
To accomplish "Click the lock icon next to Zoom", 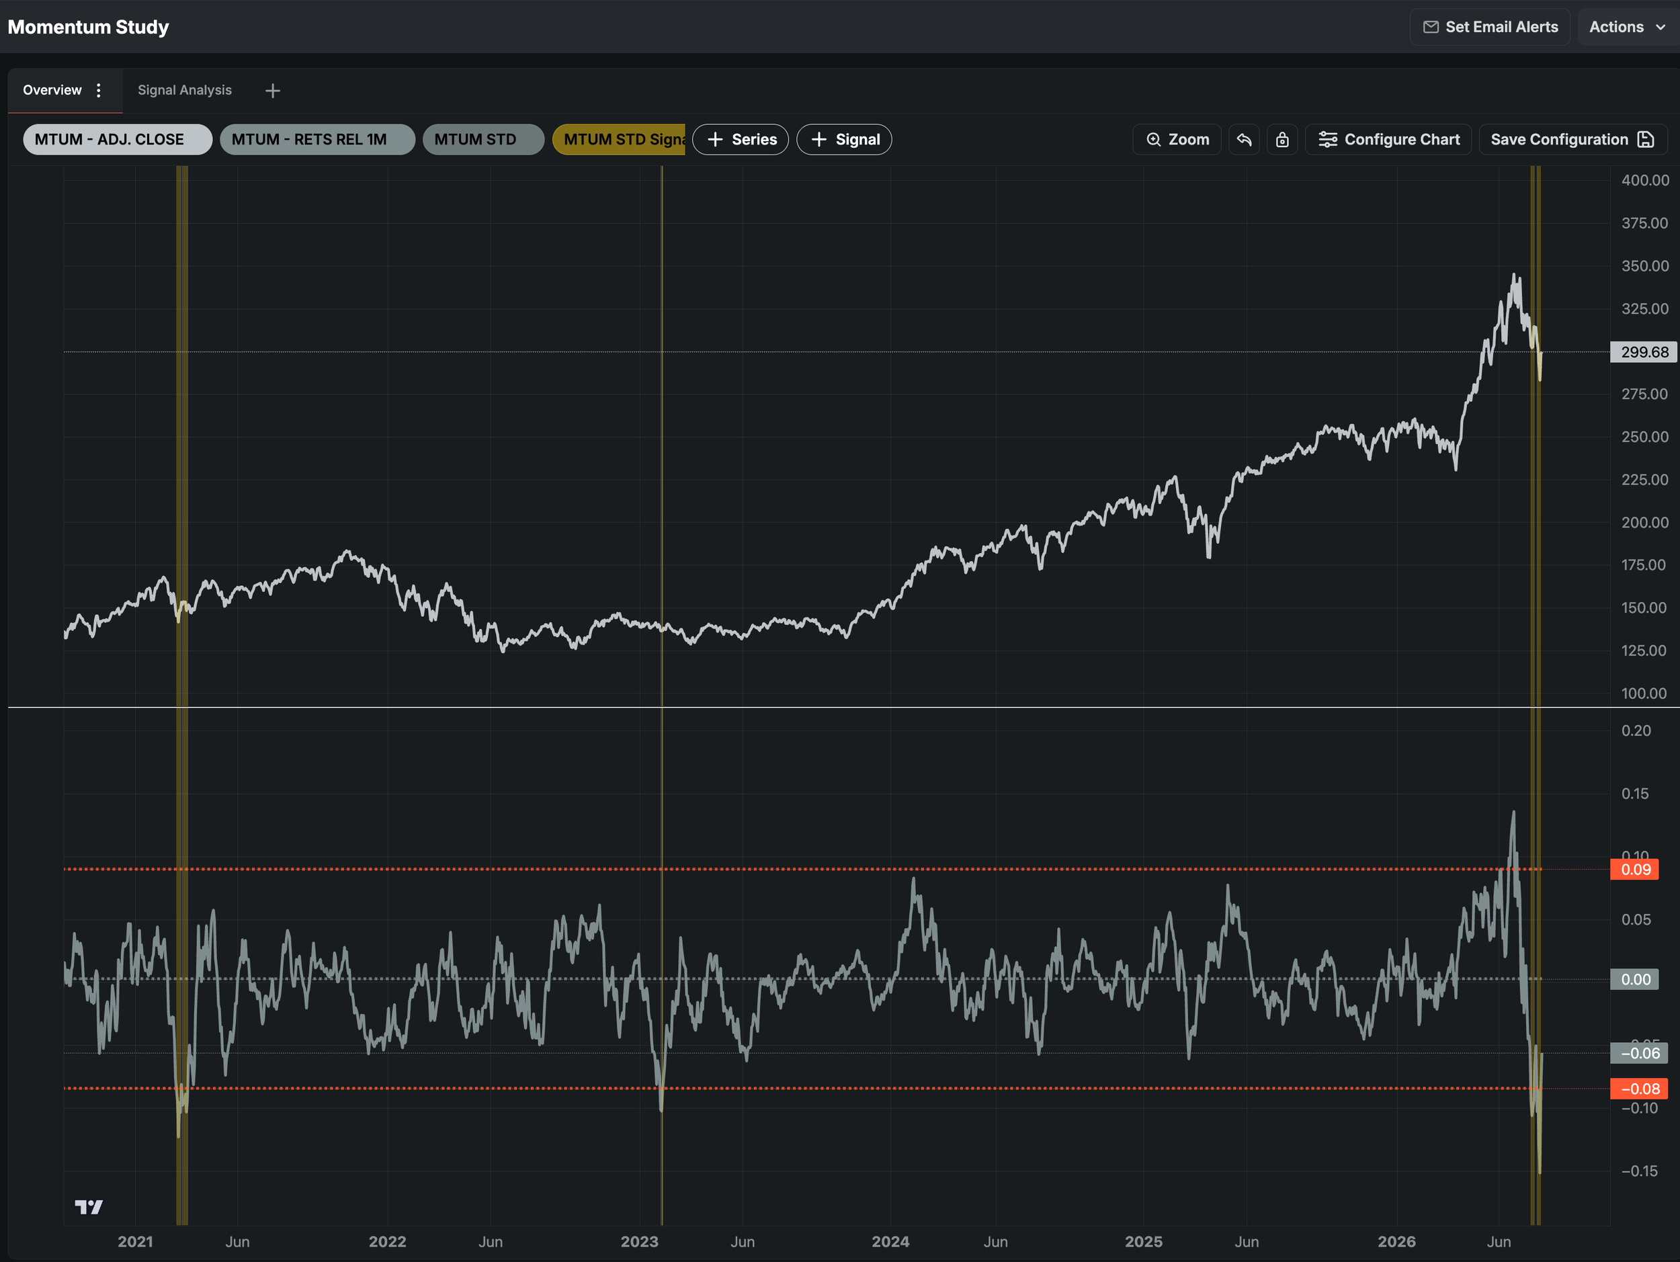I will 1282,140.
